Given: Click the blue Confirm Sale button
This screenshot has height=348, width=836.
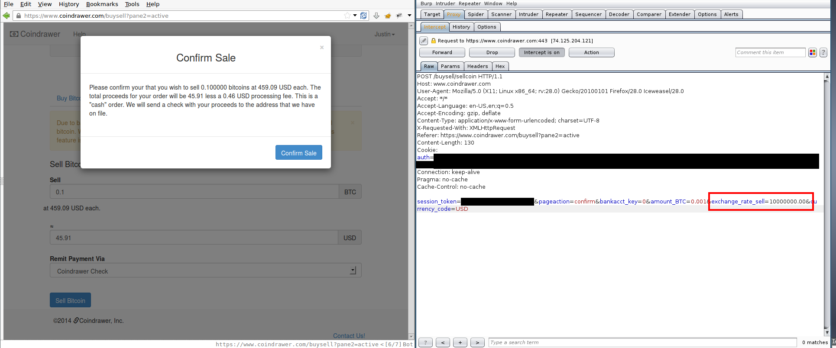Looking at the screenshot, I should click(299, 152).
